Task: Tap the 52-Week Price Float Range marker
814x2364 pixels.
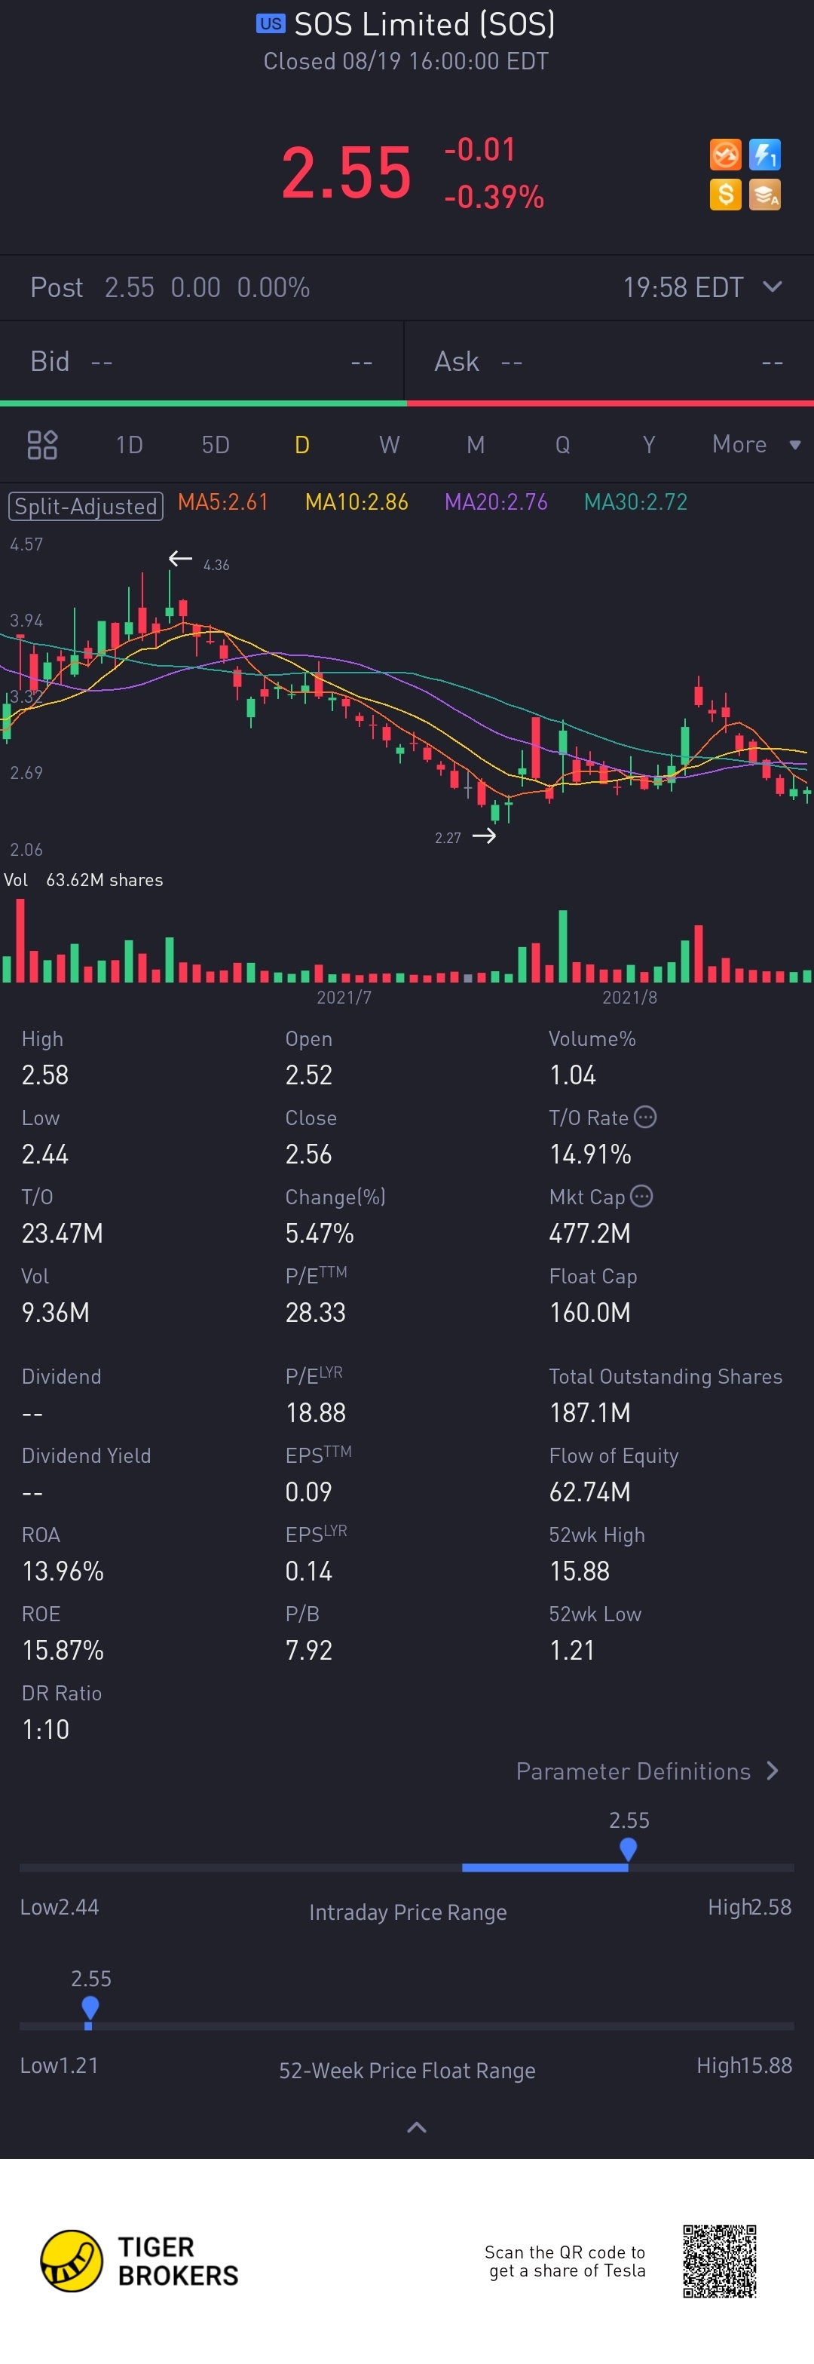Action: (90, 2007)
